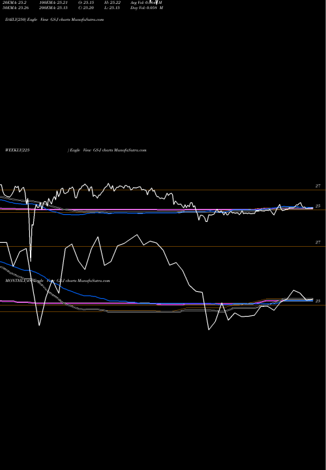Click the 50EMA: 25.26 value
Screen dimensions: 326x470
pyautogui.click(x=16, y=8)
